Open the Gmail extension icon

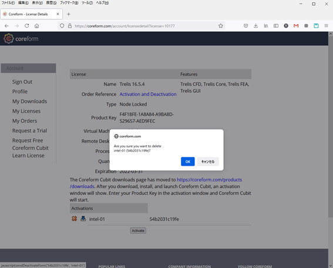(296, 26)
